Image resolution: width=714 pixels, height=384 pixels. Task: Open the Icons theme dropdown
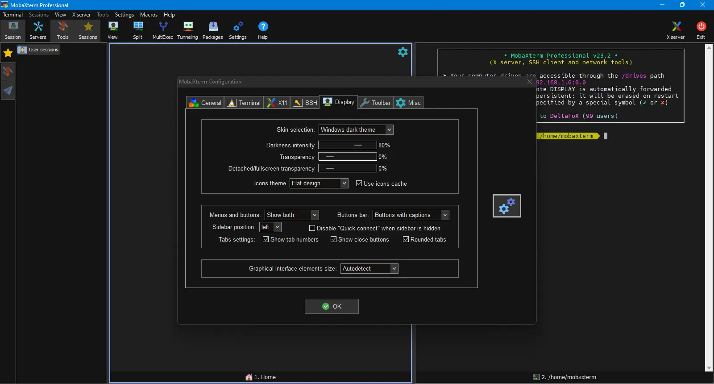pos(319,184)
